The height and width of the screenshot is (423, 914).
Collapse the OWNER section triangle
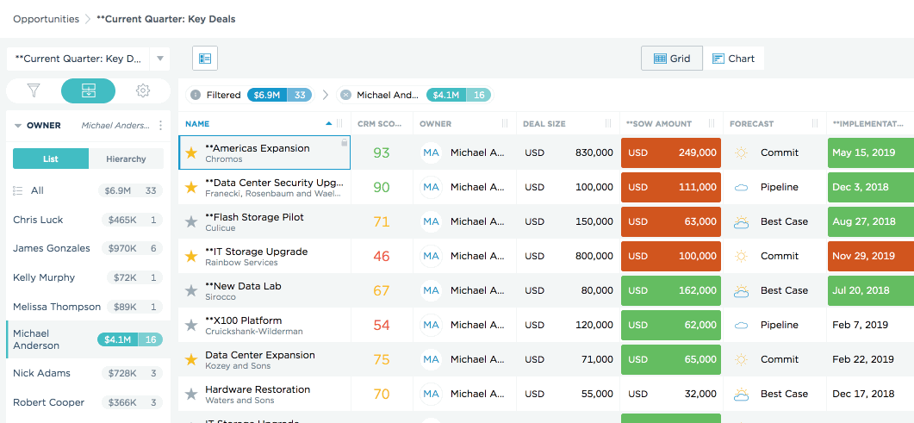(x=18, y=125)
